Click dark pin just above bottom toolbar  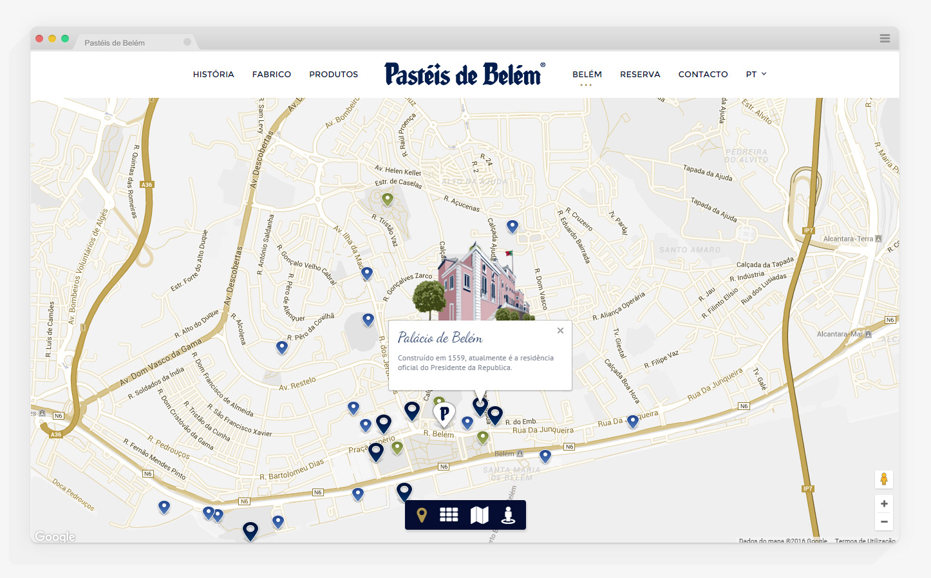404,492
